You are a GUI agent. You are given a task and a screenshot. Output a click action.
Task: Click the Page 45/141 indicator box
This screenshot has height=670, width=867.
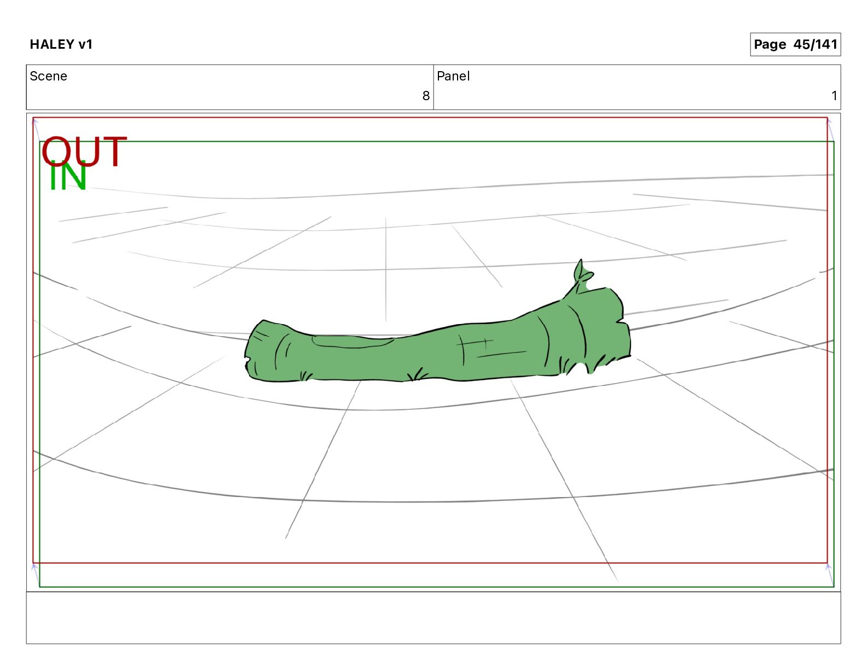coord(795,44)
